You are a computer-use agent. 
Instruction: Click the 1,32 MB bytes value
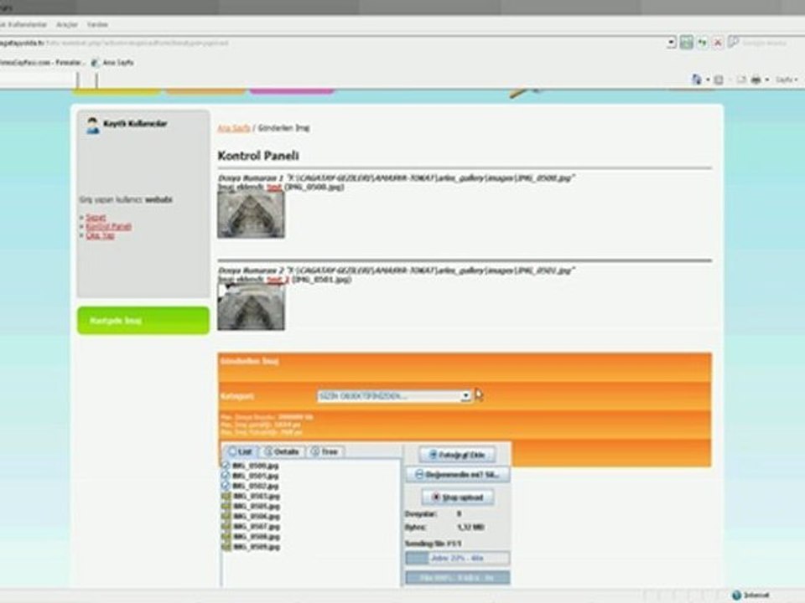470,527
